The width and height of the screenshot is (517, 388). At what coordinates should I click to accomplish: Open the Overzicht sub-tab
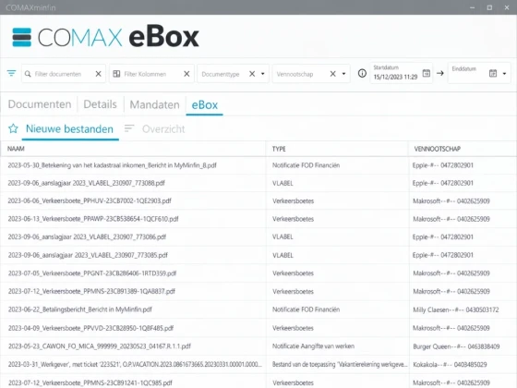(x=163, y=129)
